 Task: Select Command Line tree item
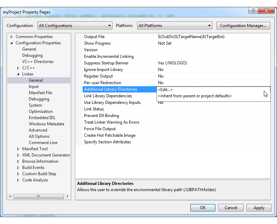[x=43, y=143]
